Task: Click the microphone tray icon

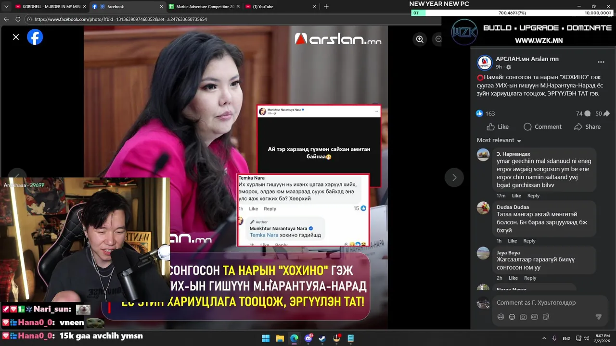Action: click(554, 338)
